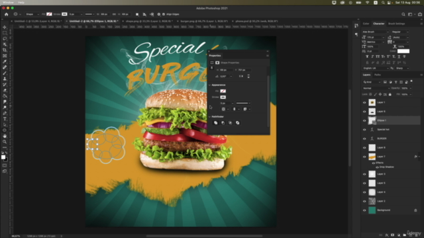This screenshot has width=424, height=238.
Task: Click the Wi-Fi icon in macOS menu bar
Action: (367, 3)
